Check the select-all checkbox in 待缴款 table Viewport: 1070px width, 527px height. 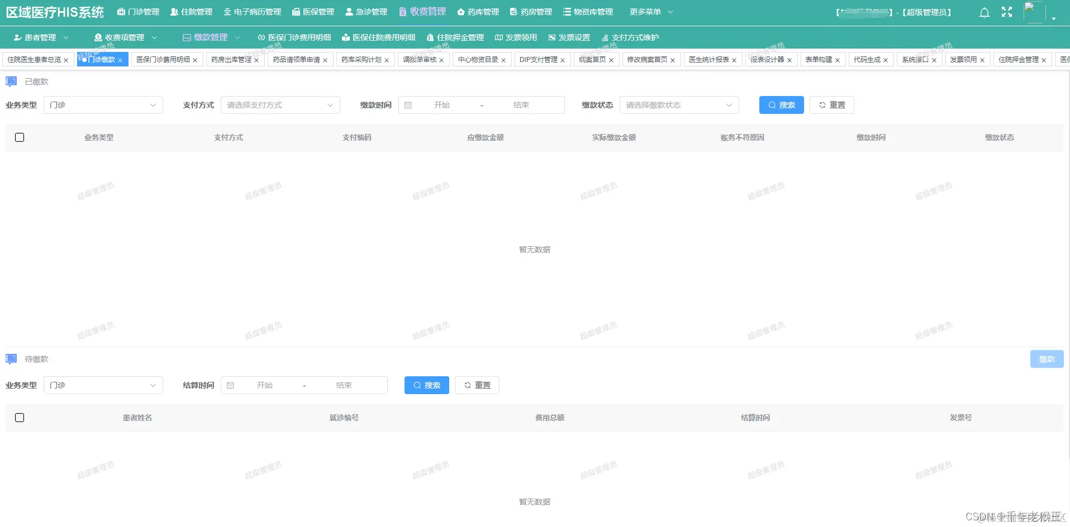(20, 418)
